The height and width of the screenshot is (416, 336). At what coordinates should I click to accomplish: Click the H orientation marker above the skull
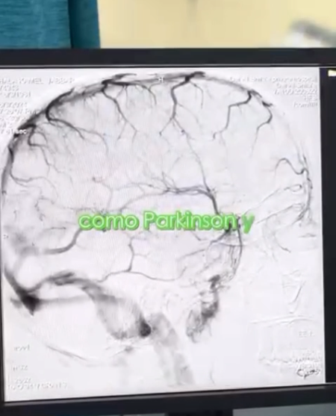[x=161, y=79]
